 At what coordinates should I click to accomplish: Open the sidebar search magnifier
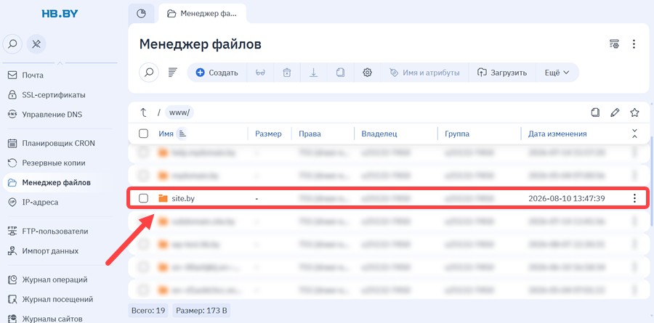click(12, 44)
